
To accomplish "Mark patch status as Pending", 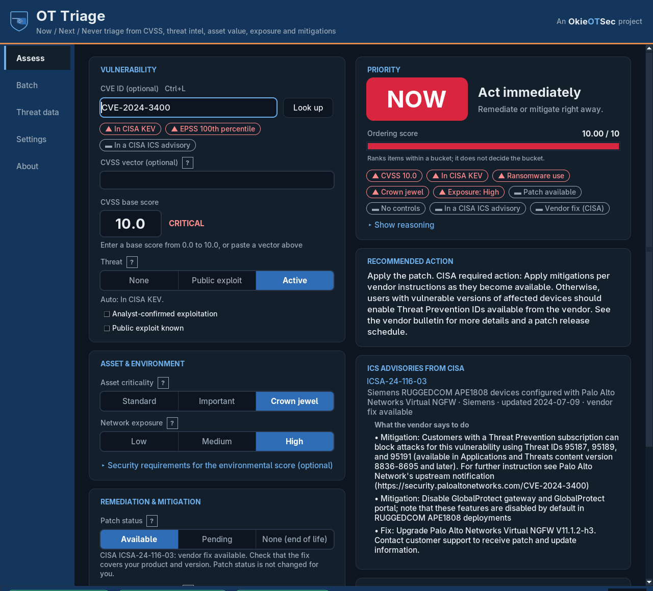I will 217,540.
